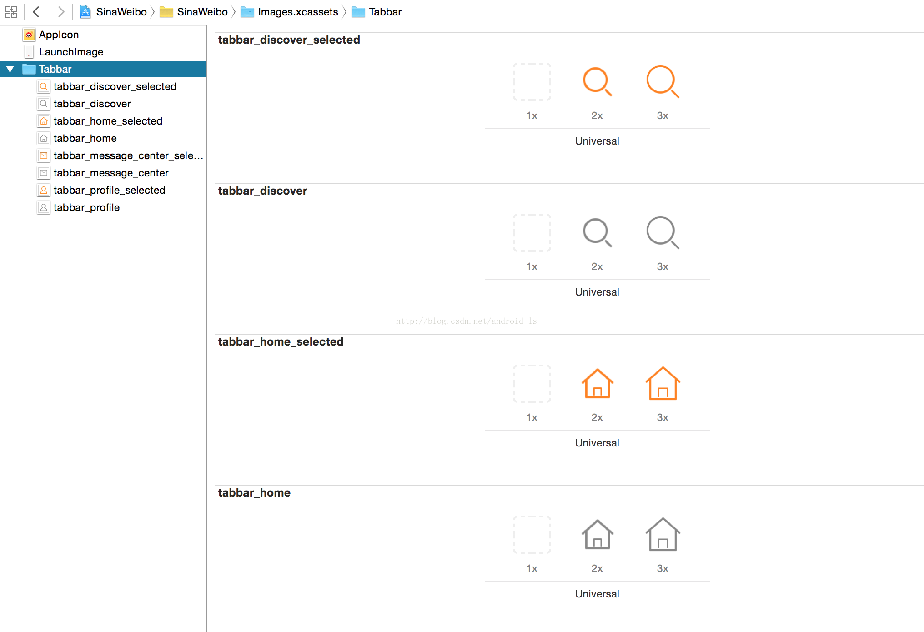924x632 pixels.
Task: Click the LaunchImage phone icon
Action: click(x=29, y=52)
